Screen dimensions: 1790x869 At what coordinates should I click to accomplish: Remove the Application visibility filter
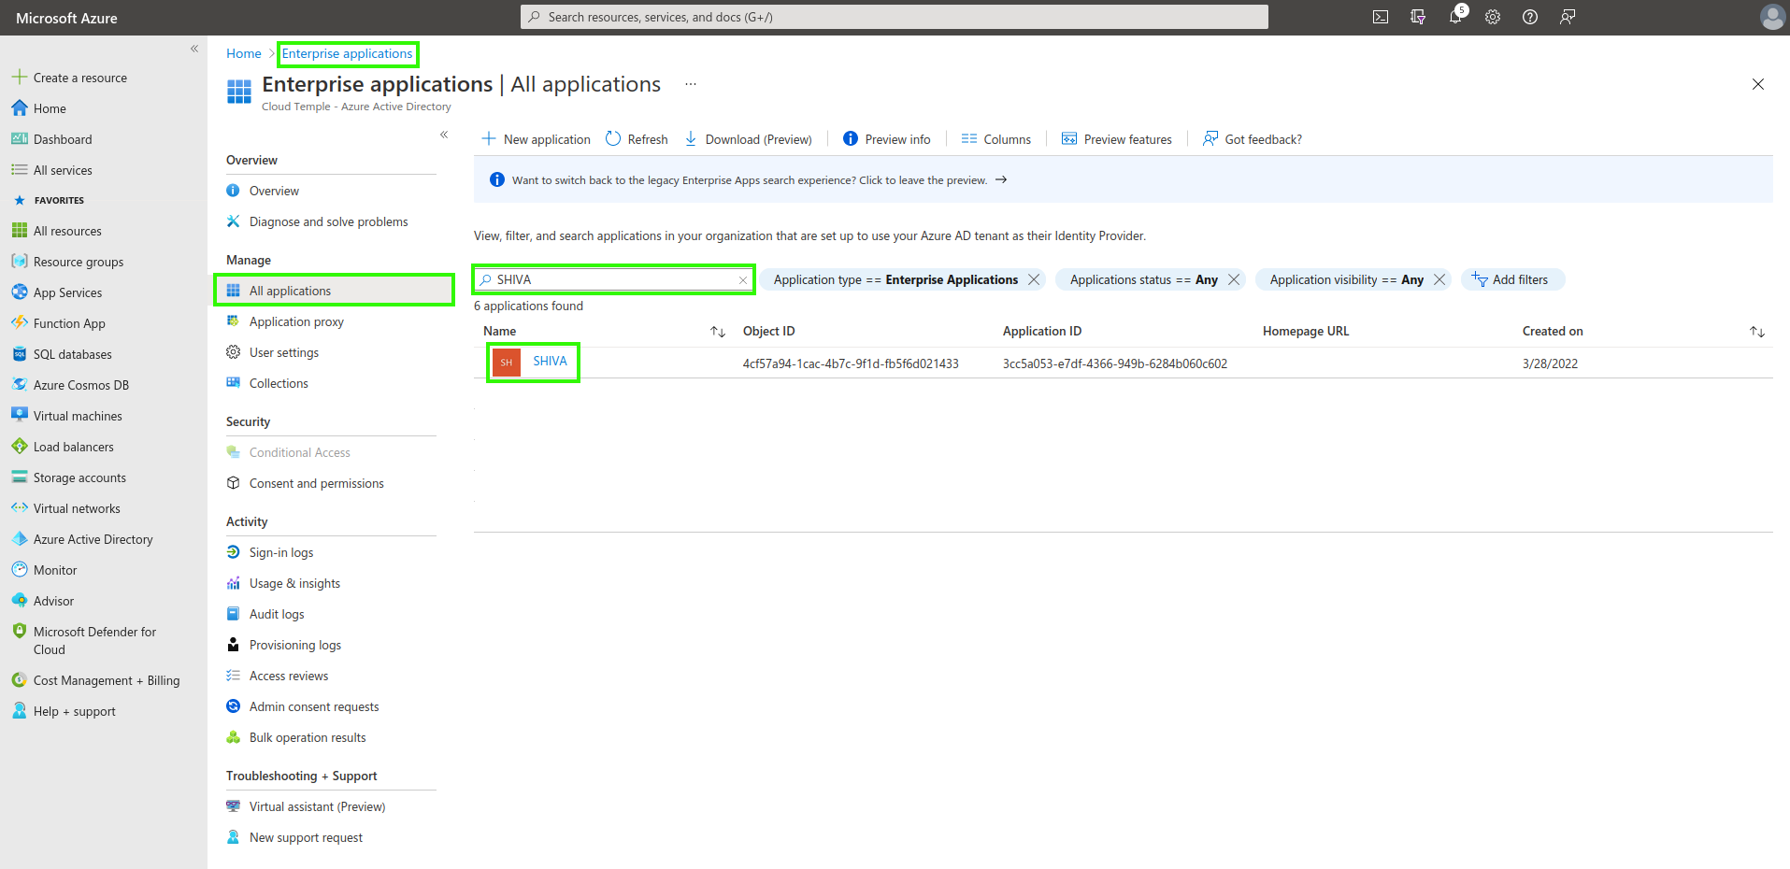(x=1439, y=279)
